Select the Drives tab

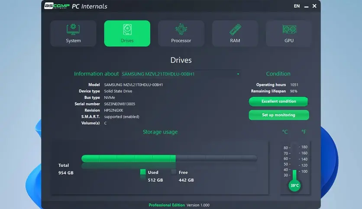[x=127, y=34]
